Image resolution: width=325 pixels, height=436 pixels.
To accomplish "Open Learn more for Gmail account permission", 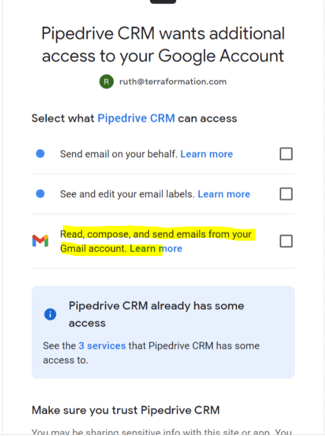I will (156, 248).
